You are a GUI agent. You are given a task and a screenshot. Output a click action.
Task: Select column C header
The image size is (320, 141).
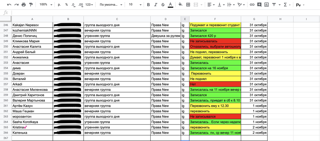click(x=117, y=19)
